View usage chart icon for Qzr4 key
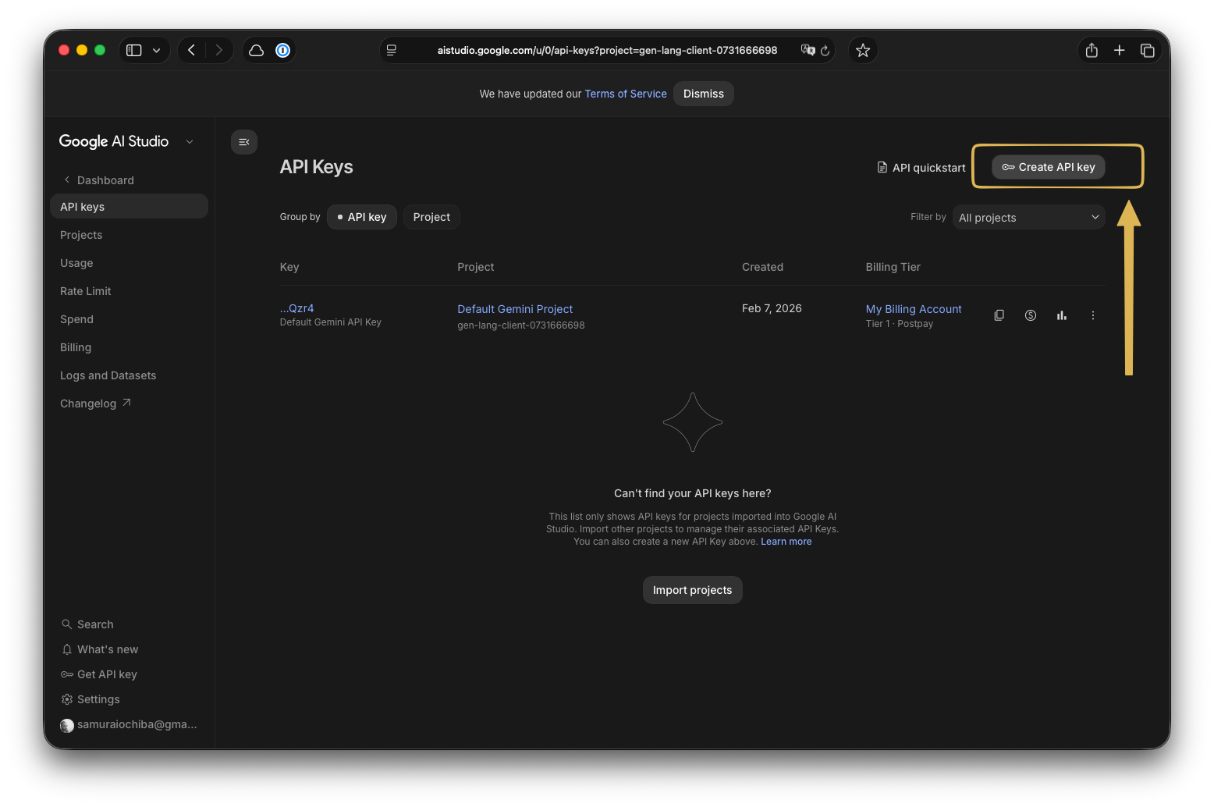The image size is (1214, 807). (1062, 315)
